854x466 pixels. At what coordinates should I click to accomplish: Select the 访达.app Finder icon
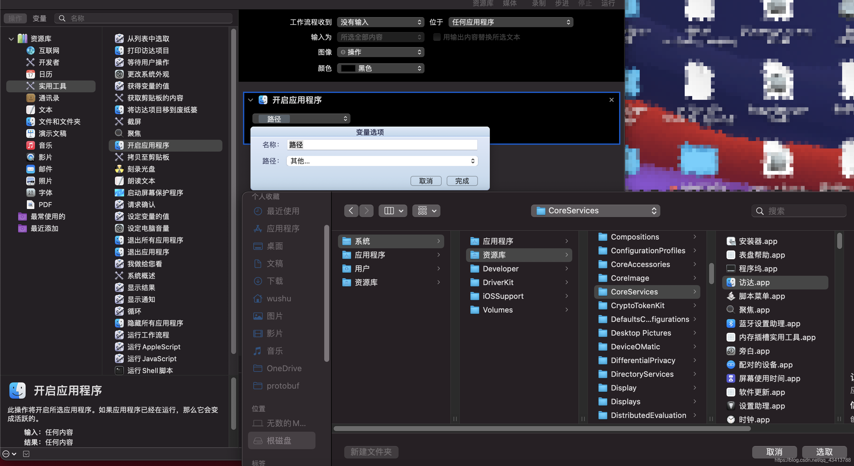731,282
